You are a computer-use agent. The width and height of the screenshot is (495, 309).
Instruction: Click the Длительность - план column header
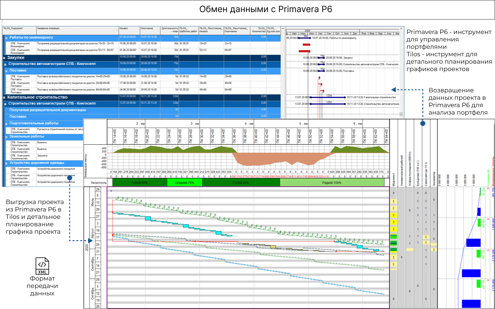tap(170, 30)
